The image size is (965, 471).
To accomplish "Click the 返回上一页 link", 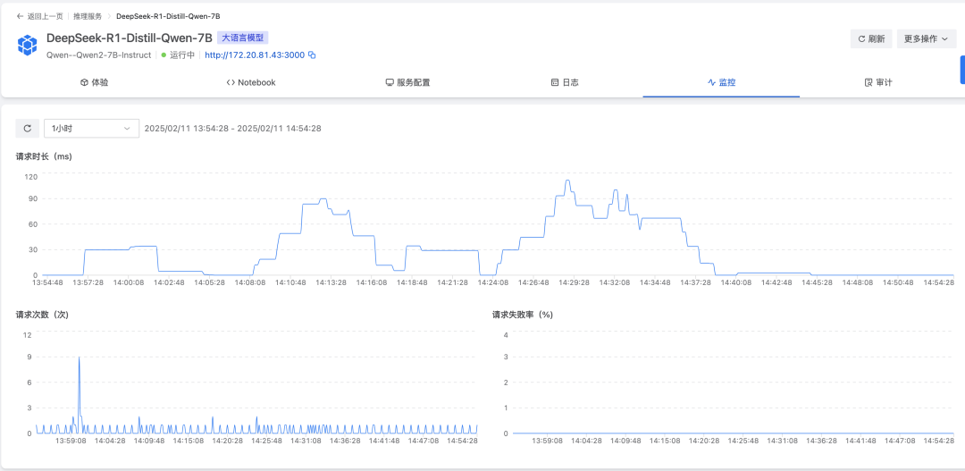I will click(45, 16).
